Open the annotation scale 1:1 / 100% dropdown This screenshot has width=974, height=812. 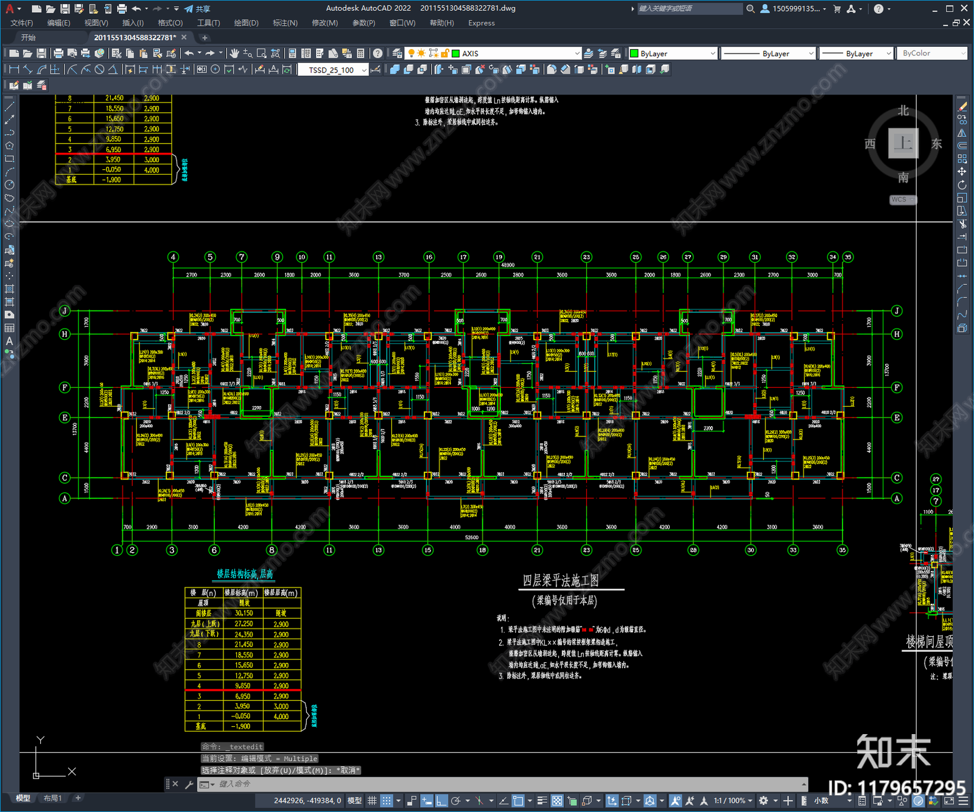point(734,800)
